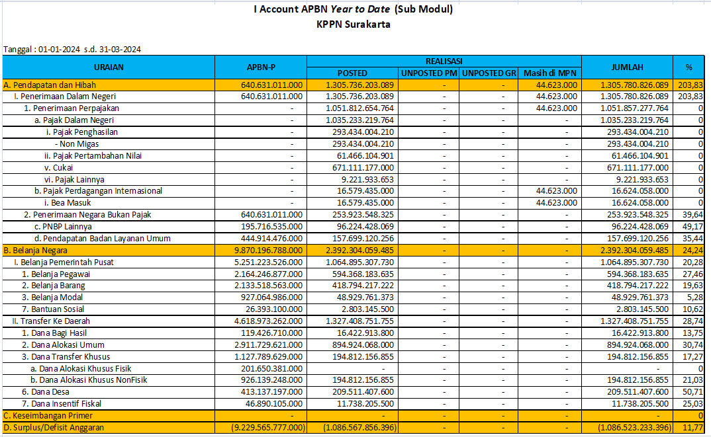This screenshot has height=437, width=711.
Task: Click 'a. Pajak Dalam Negeri' label
Action: pyautogui.click(x=74, y=120)
